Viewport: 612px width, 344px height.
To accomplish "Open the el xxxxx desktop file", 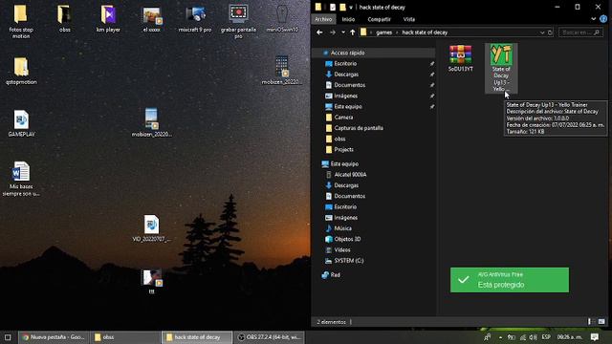I will [151, 19].
